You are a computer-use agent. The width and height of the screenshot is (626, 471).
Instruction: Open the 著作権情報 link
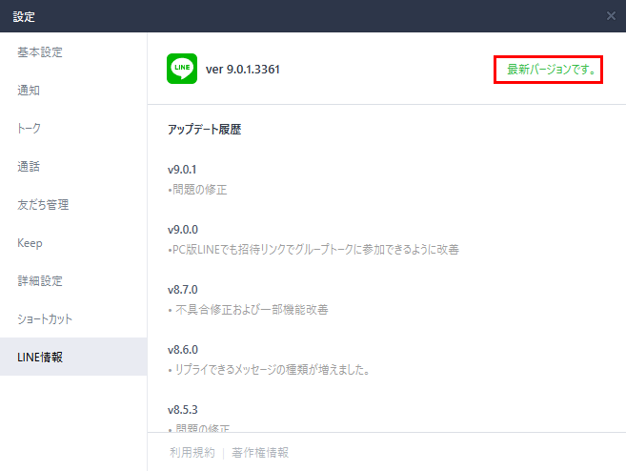(x=260, y=453)
